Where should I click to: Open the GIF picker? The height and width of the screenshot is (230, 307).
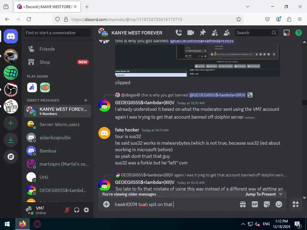255,204
